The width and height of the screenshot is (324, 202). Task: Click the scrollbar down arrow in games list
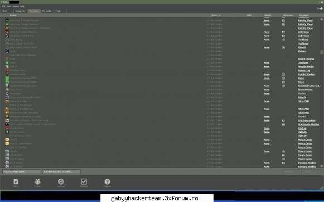click(322, 166)
